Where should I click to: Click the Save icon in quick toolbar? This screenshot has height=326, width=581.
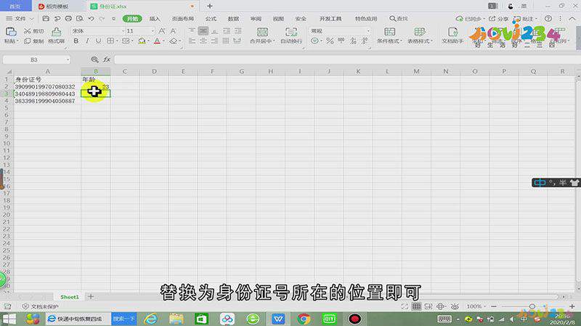pyautogui.click(x=46, y=19)
